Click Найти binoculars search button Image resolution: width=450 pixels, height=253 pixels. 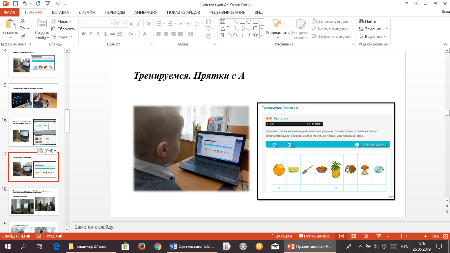pyautogui.click(x=367, y=21)
